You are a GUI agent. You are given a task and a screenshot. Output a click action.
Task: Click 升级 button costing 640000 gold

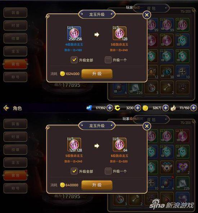click(97, 185)
